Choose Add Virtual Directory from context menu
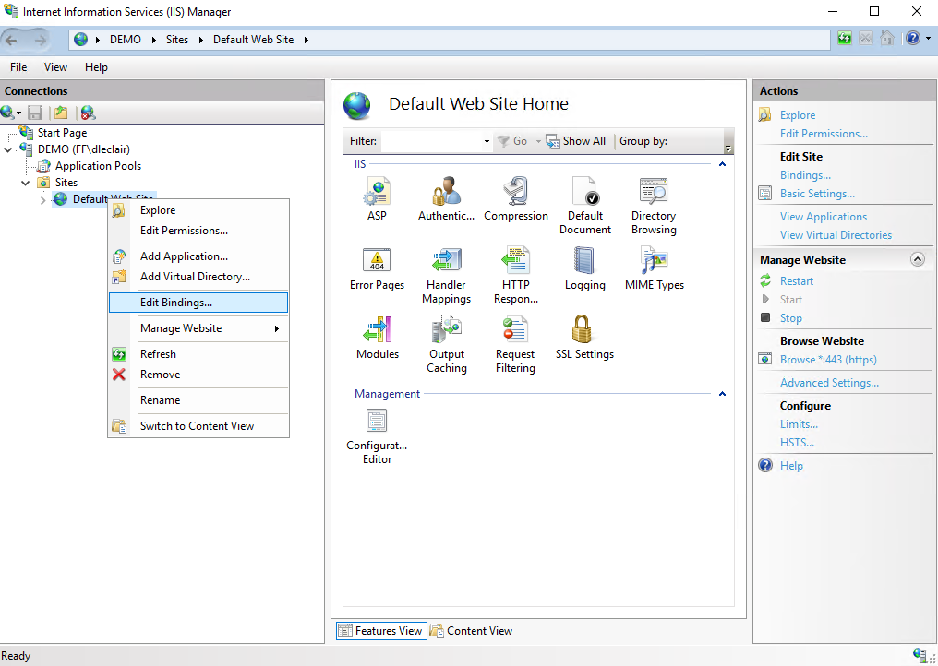The width and height of the screenshot is (938, 666). point(198,277)
